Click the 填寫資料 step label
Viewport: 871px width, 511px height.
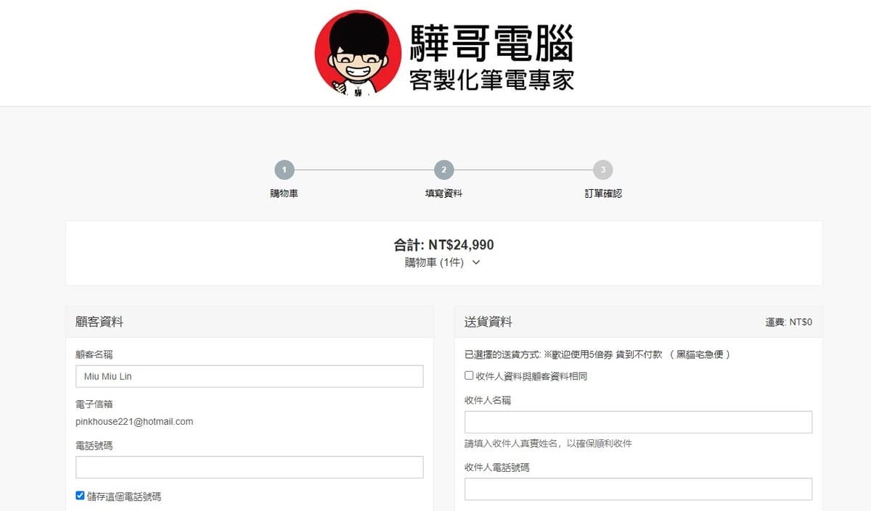[443, 194]
